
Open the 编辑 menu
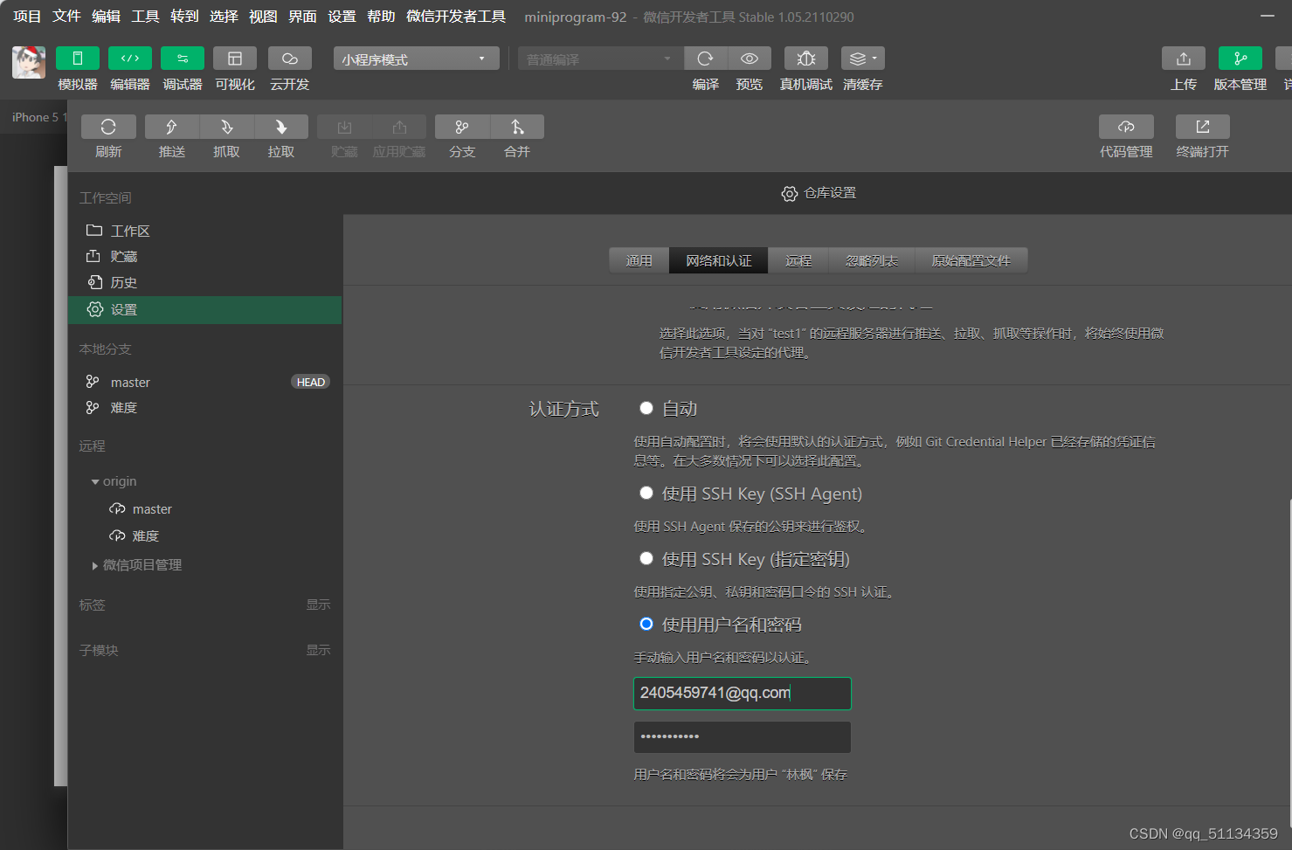click(106, 17)
